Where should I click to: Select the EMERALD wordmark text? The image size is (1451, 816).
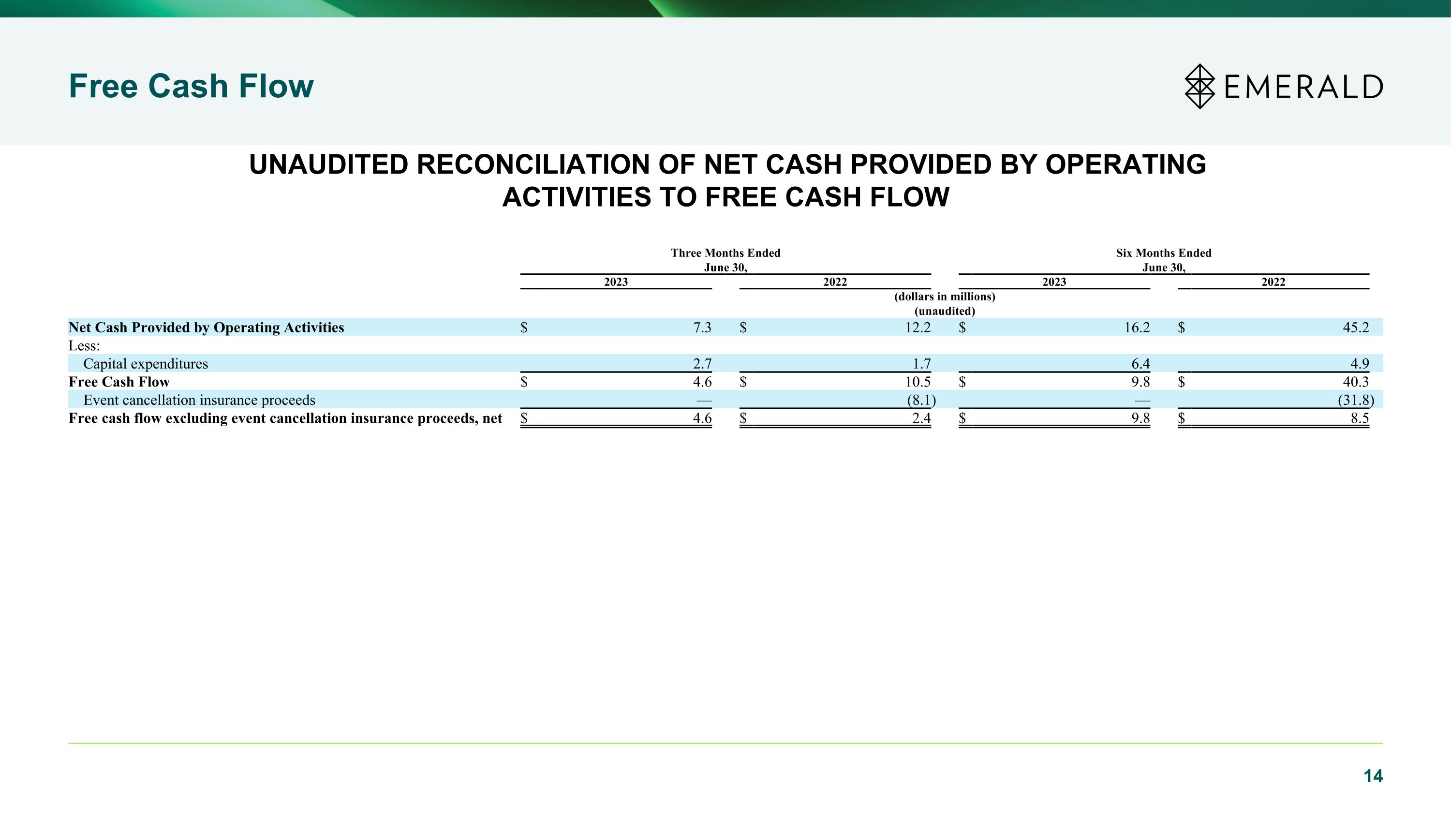pos(1303,87)
